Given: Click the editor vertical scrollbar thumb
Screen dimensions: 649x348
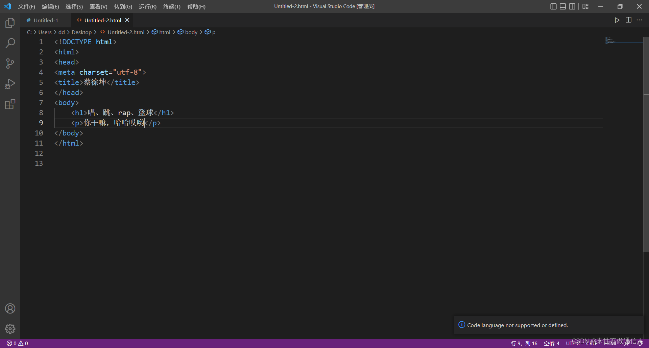Looking at the screenshot, I should (646, 144).
